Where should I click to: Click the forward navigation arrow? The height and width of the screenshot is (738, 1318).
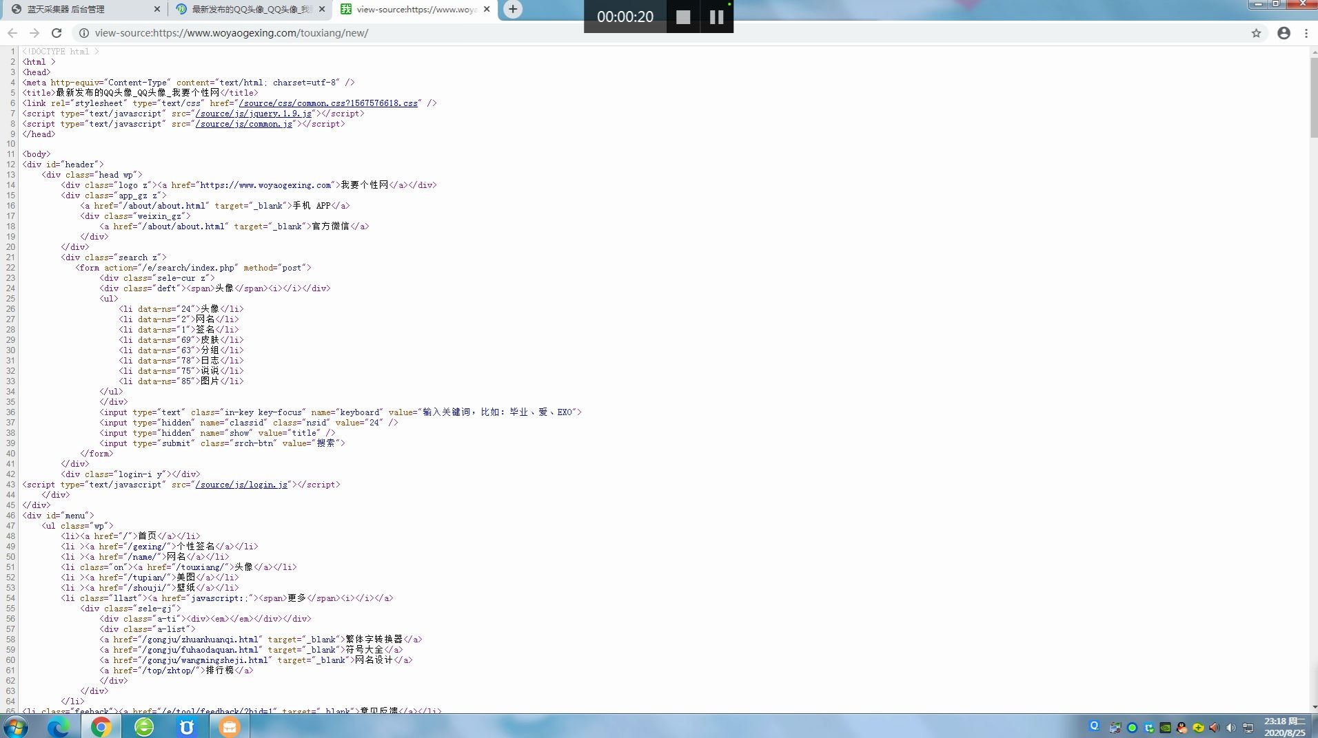(34, 33)
